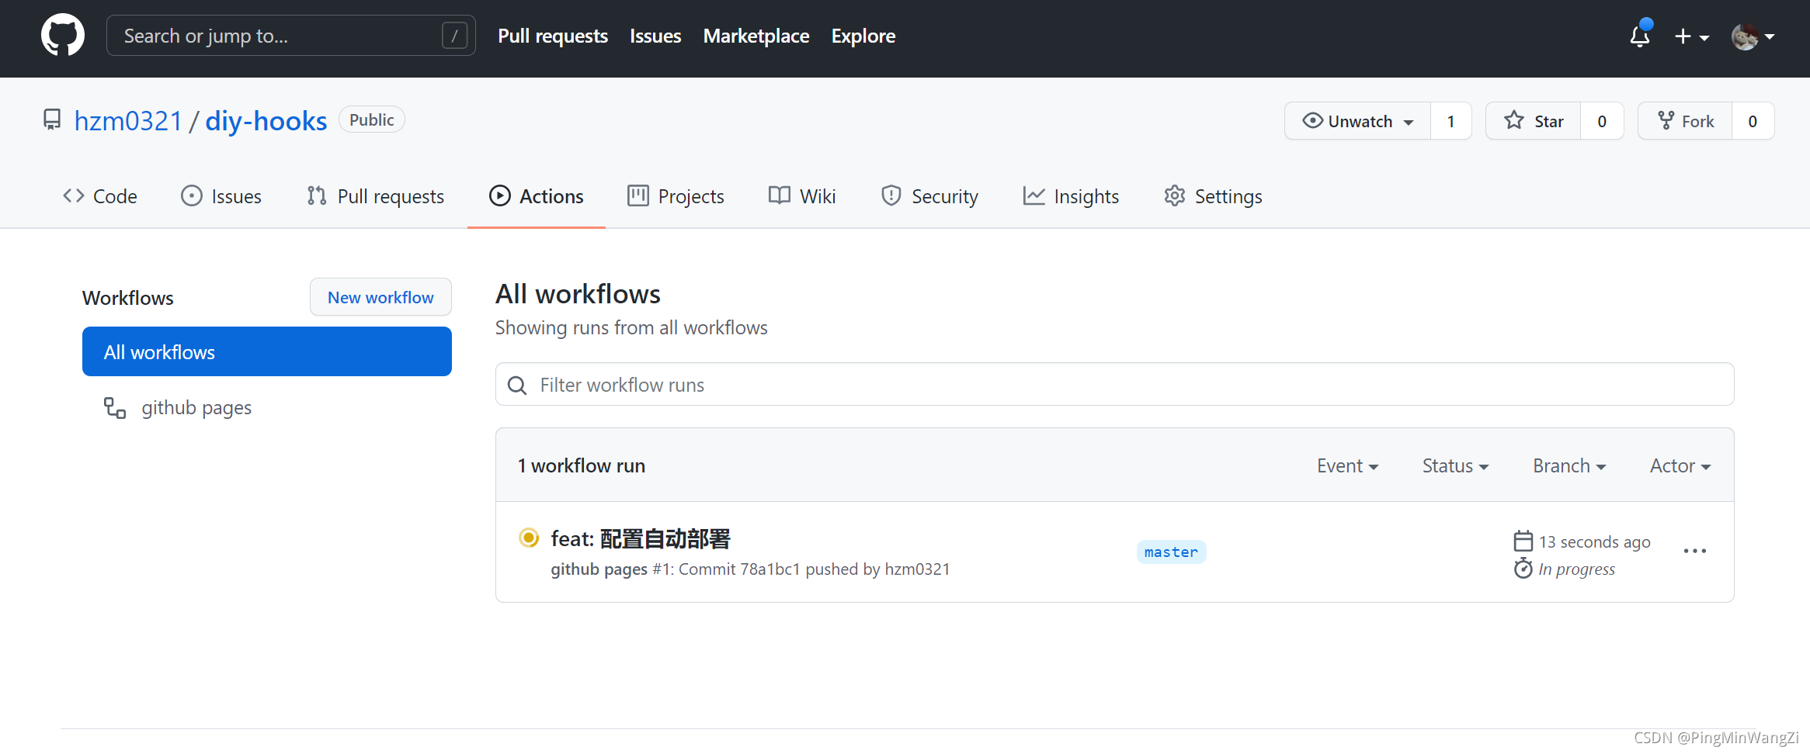Switch to the repository Pull requests tab

[x=375, y=196]
